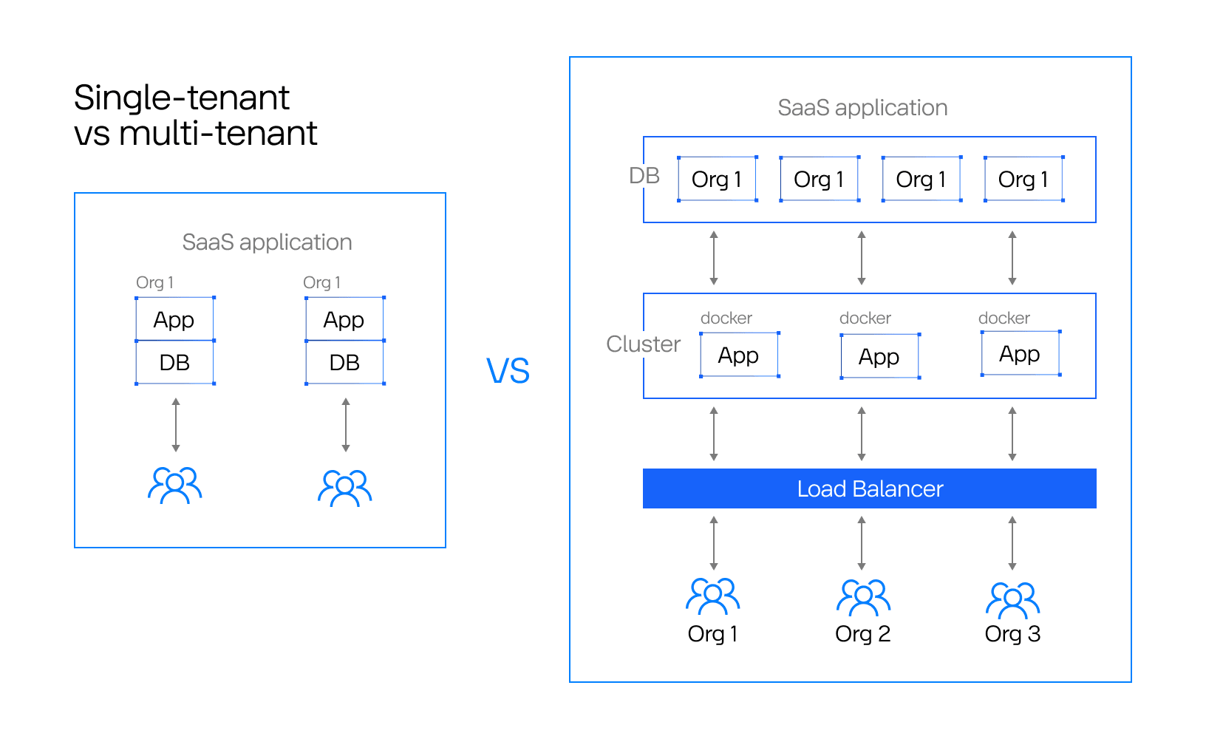
Task: Click the 'Cluster' label
Action: click(x=643, y=344)
